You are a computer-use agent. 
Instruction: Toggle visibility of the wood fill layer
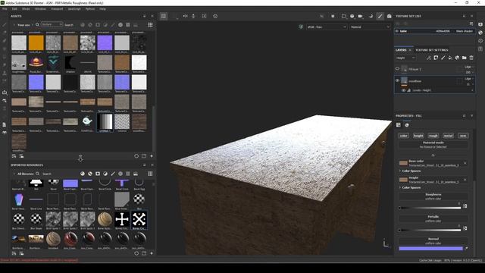397,80
